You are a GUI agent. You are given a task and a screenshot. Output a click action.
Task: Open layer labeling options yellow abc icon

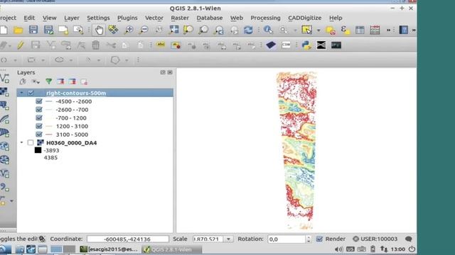pos(161,45)
